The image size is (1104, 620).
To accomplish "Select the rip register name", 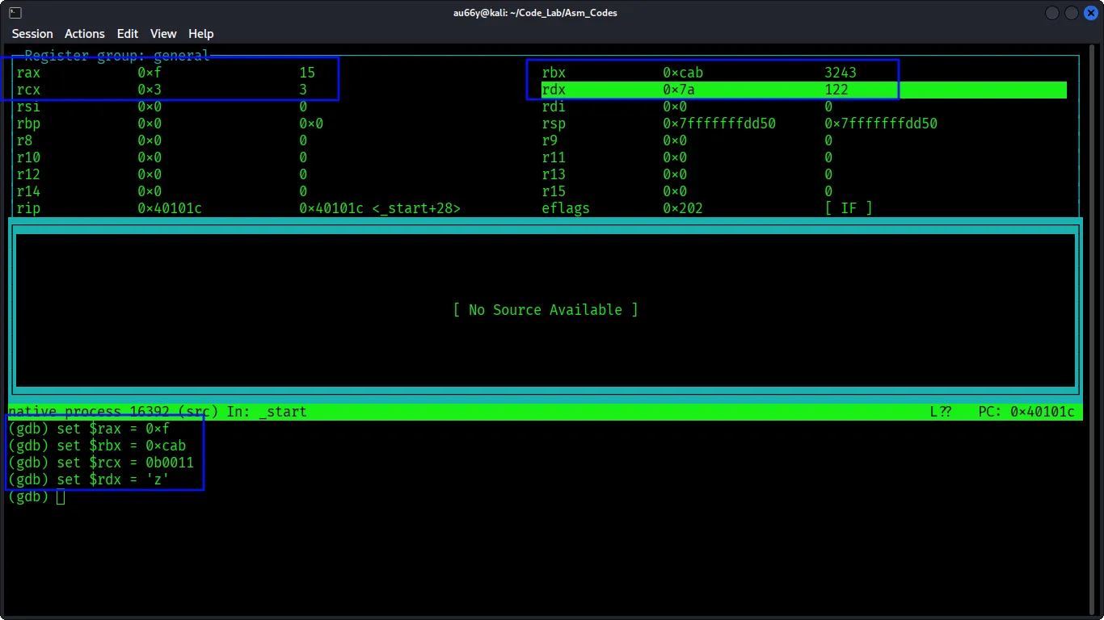I will [28, 208].
